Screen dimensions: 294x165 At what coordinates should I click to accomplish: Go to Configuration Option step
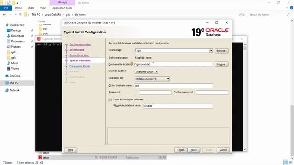[80, 44]
